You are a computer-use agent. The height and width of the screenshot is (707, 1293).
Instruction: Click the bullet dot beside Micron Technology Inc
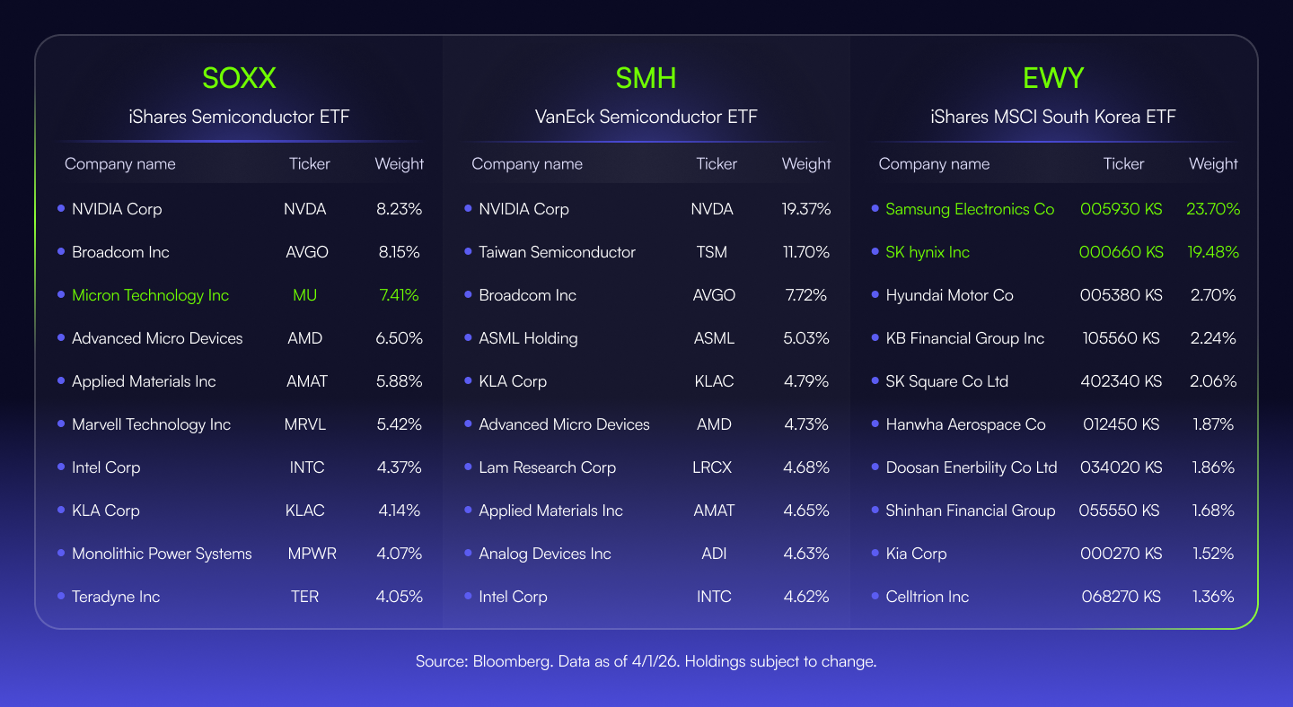(61, 295)
